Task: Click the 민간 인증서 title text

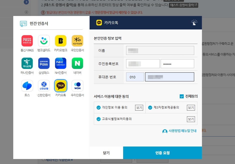Action: coord(39,24)
